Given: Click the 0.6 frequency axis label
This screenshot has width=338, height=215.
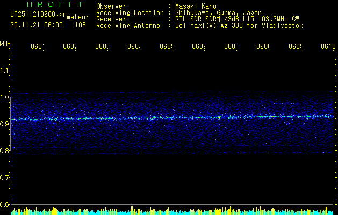Looking at the screenshot, I should 4,204.
